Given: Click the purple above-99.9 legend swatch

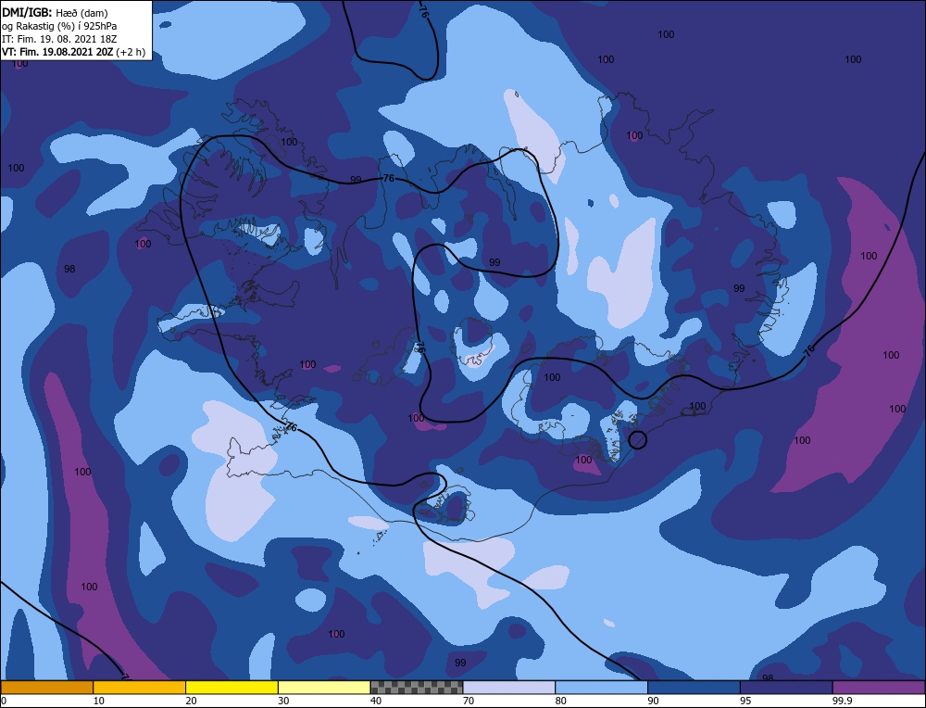Looking at the screenshot, I should (879, 688).
